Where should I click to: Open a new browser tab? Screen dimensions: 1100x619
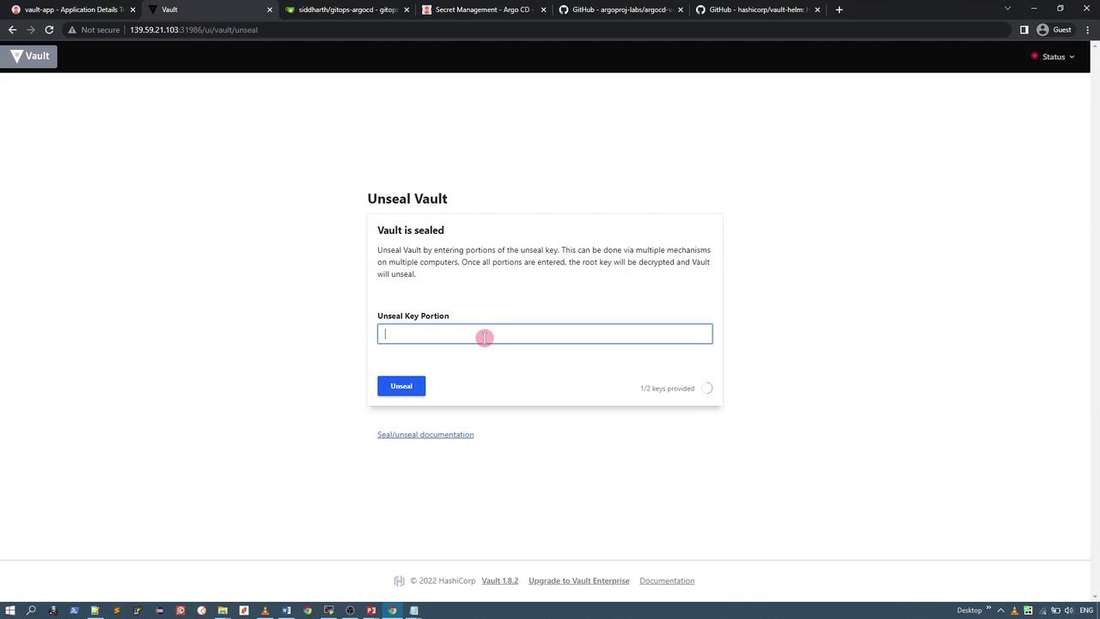pos(840,9)
